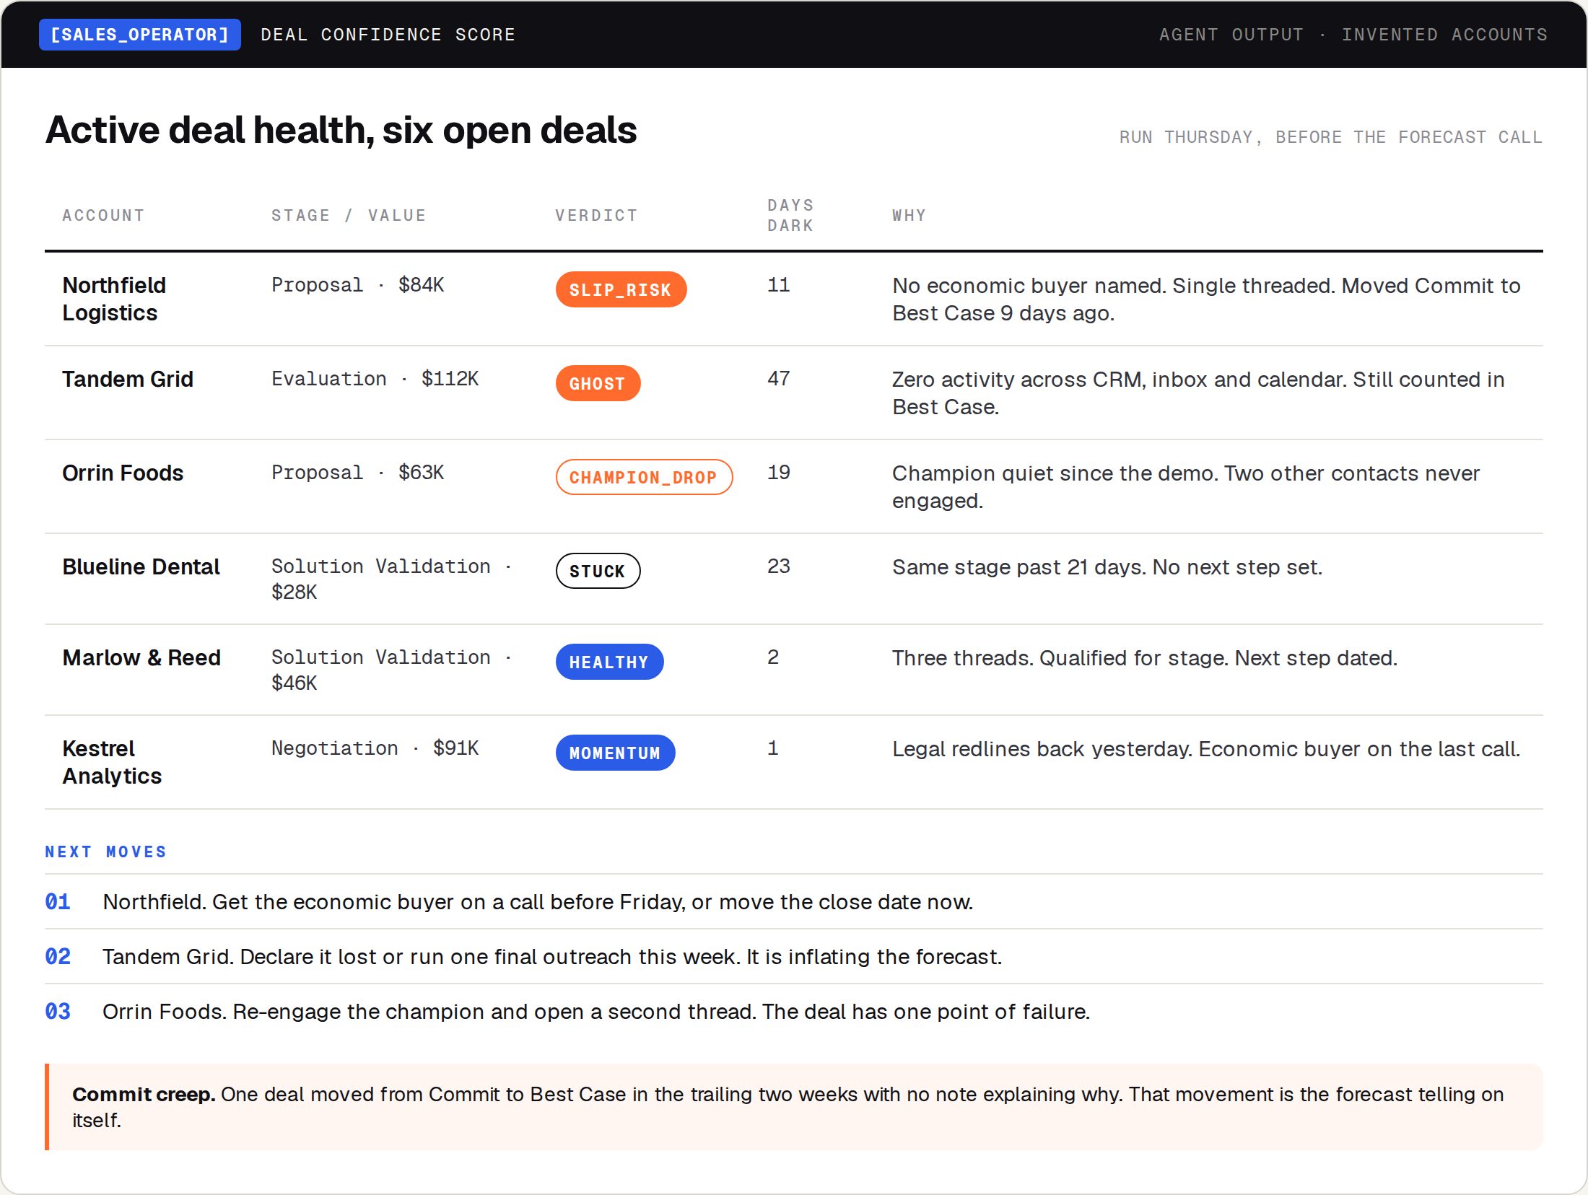
Task: Click the 23 days dark value
Action: [778, 566]
